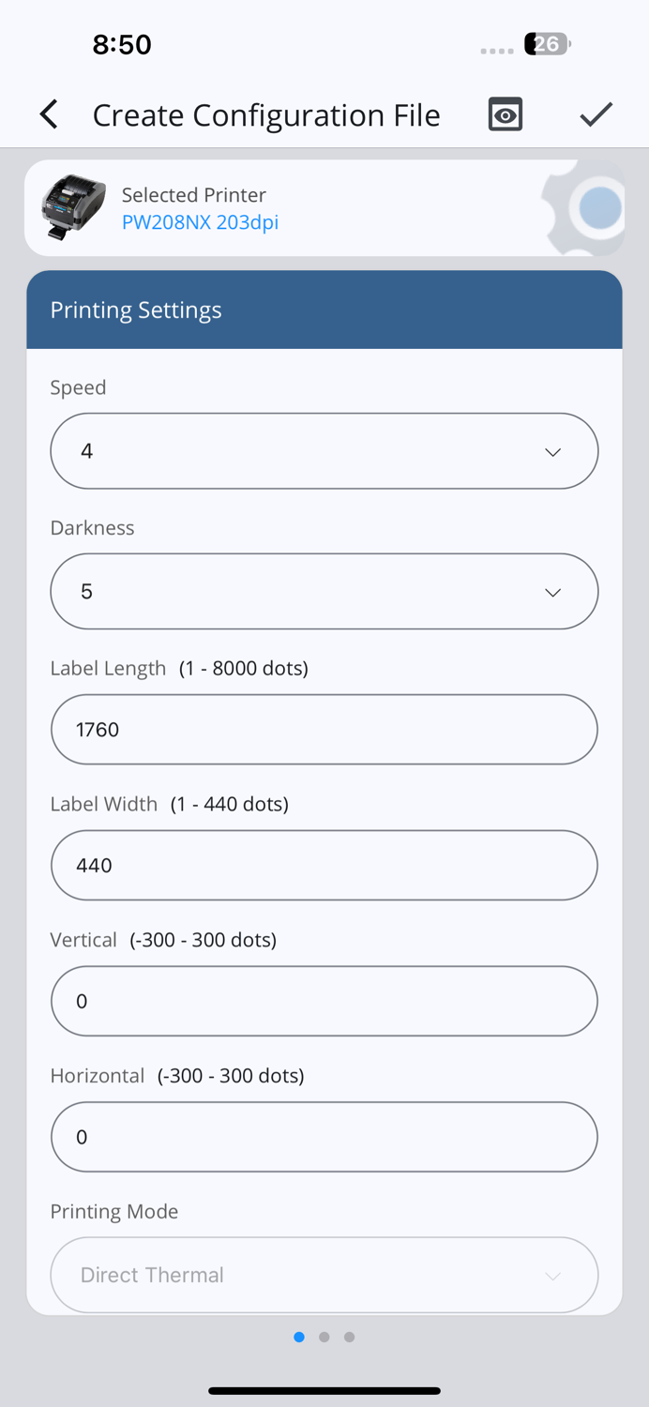Tap the gear icon in the printer card
This screenshot has width=649, height=1407.
[x=587, y=208]
